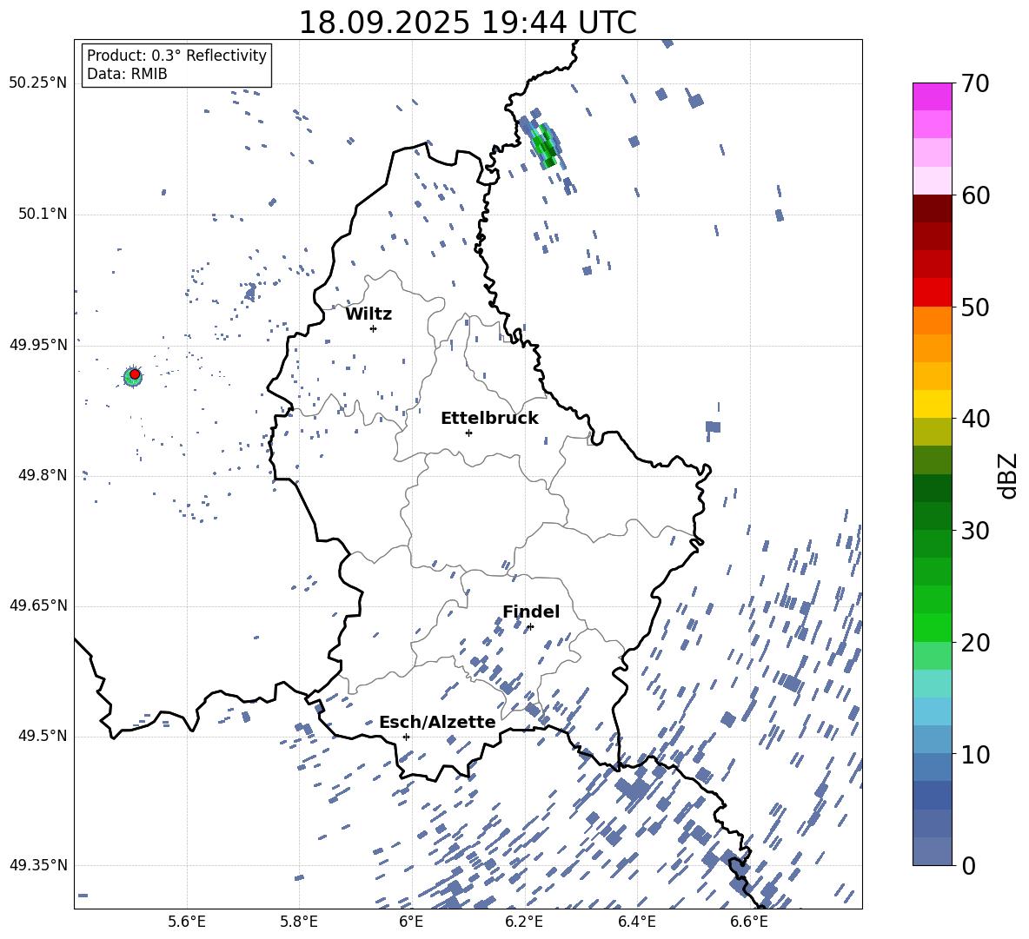Click the 50.25°N latitude label

(x=38, y=83)
